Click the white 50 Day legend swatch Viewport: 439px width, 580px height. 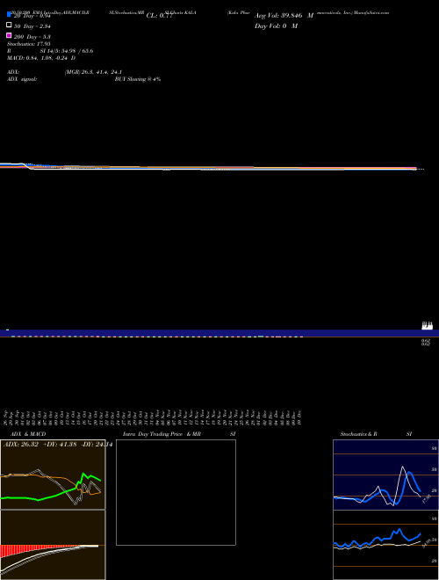(x=10, y=25)
